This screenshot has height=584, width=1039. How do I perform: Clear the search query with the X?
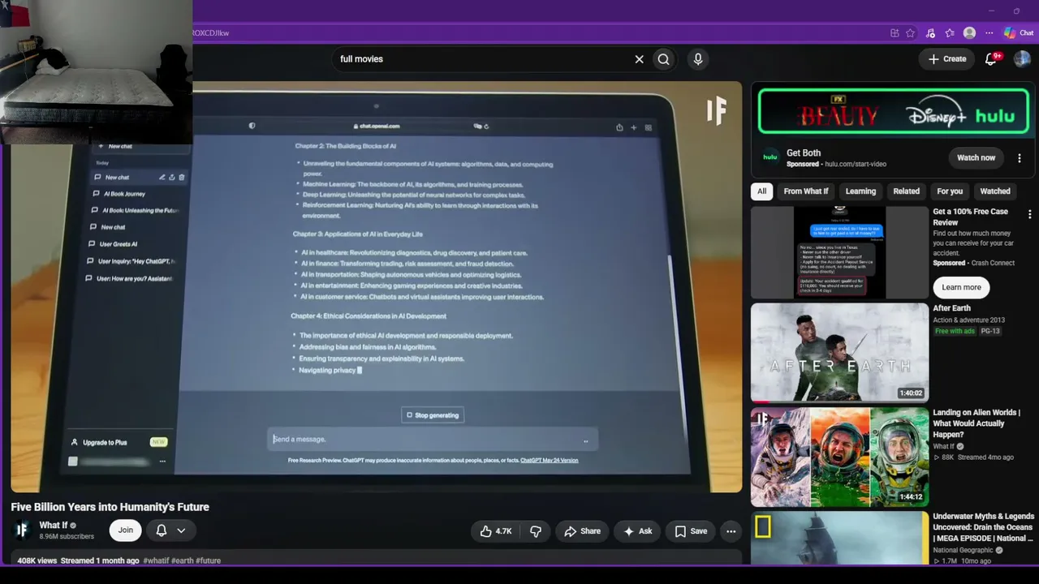click(639, 59)
